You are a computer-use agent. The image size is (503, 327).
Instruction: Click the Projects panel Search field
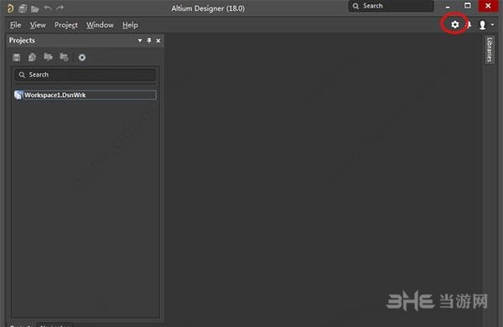click(x=86, y=74)
